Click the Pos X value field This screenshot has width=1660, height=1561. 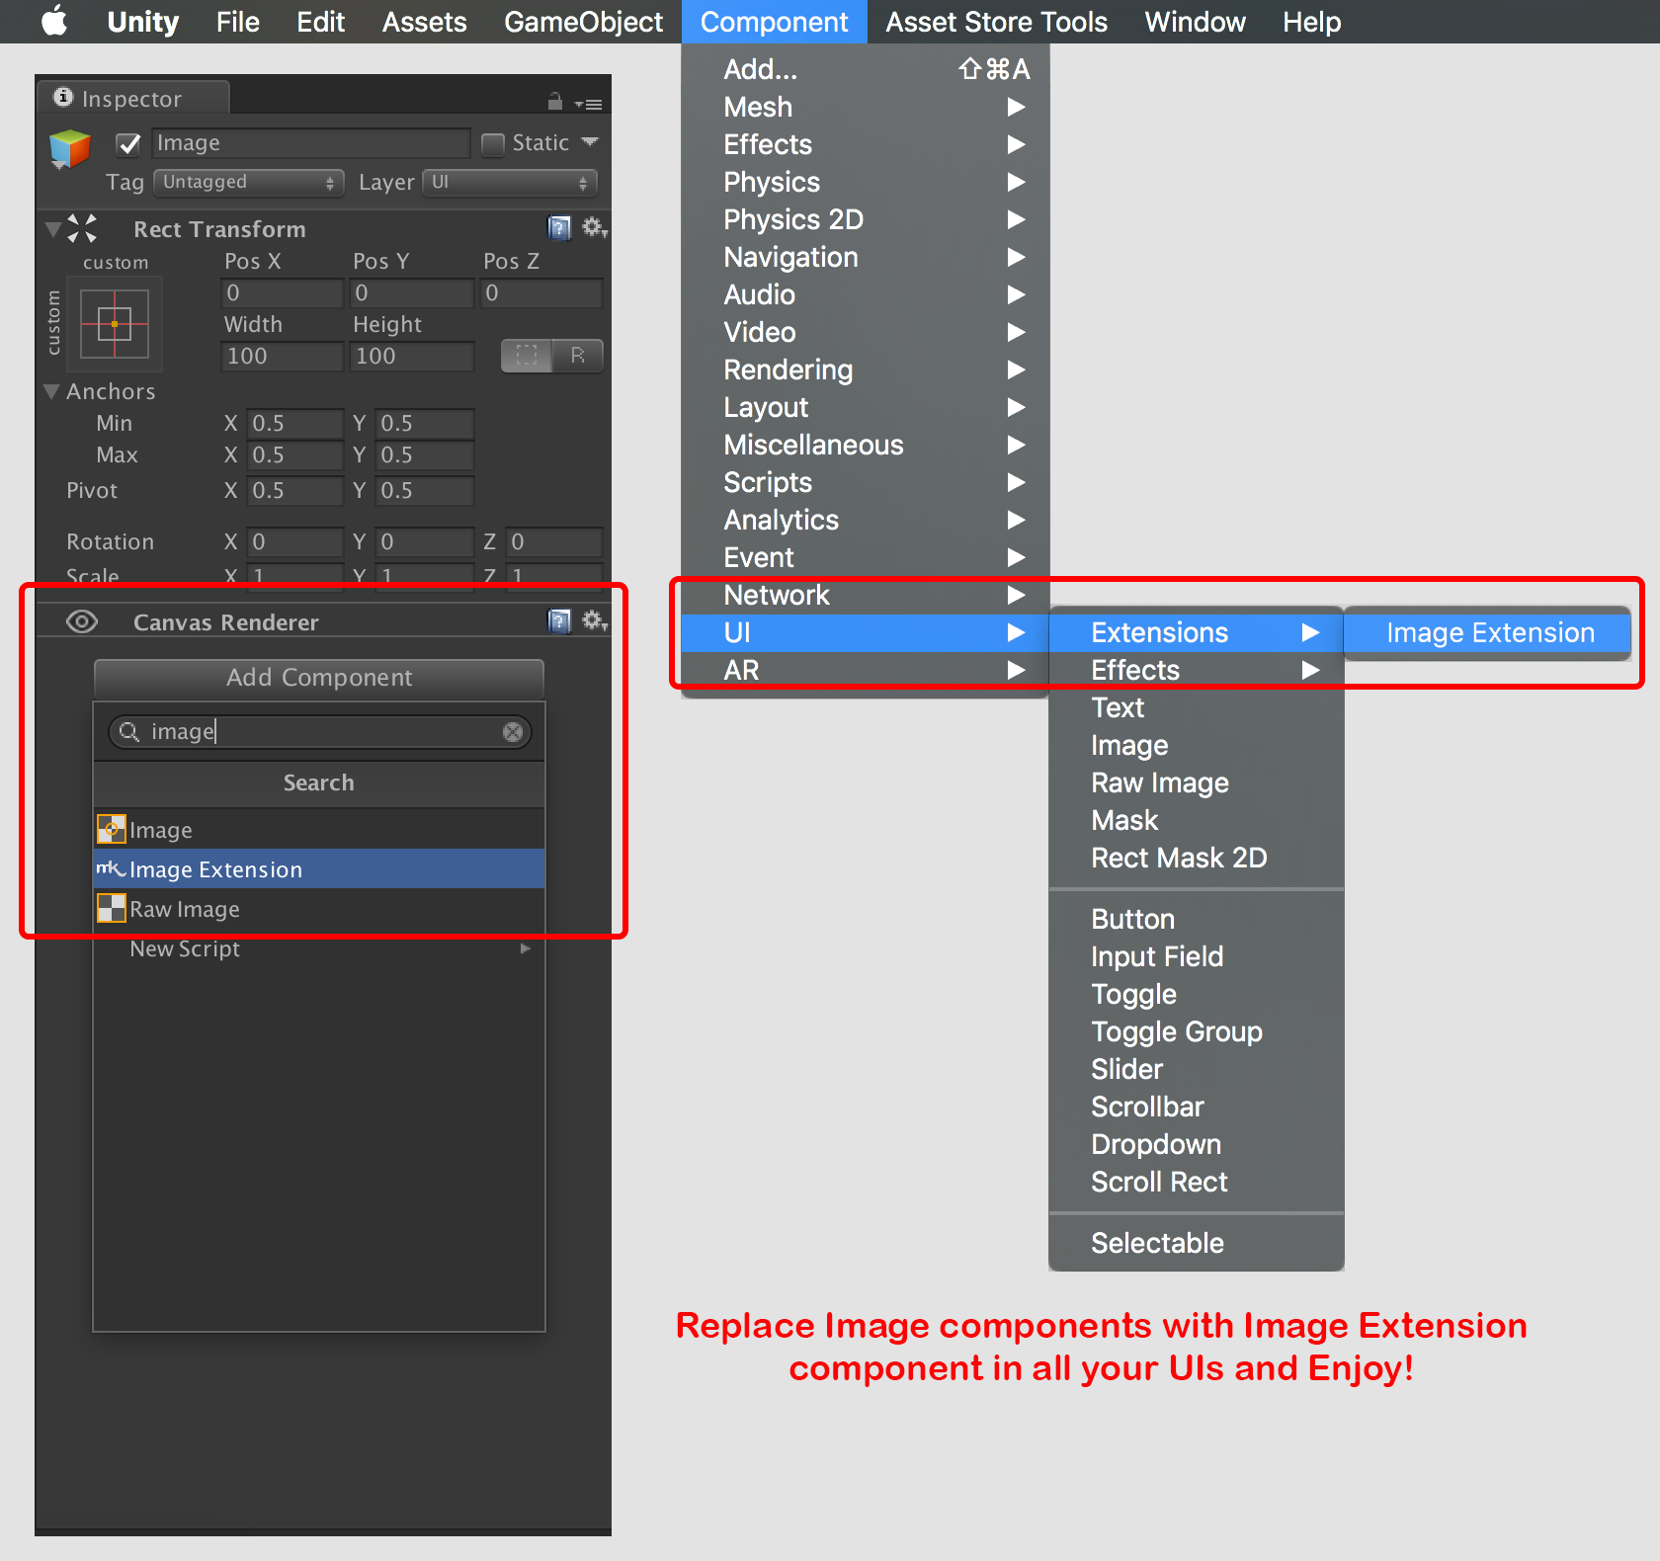click(283, 293)
